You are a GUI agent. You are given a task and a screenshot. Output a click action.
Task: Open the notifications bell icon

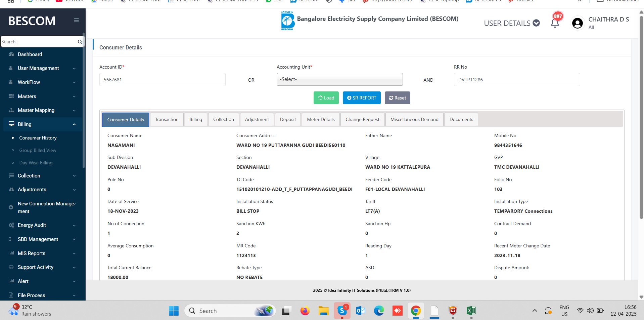pos(555,23)
